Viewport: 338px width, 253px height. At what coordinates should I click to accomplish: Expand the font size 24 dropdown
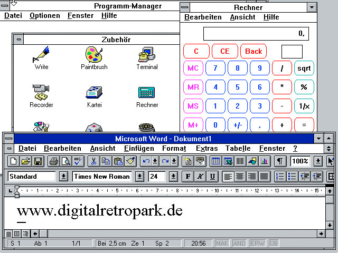point(173,177)
